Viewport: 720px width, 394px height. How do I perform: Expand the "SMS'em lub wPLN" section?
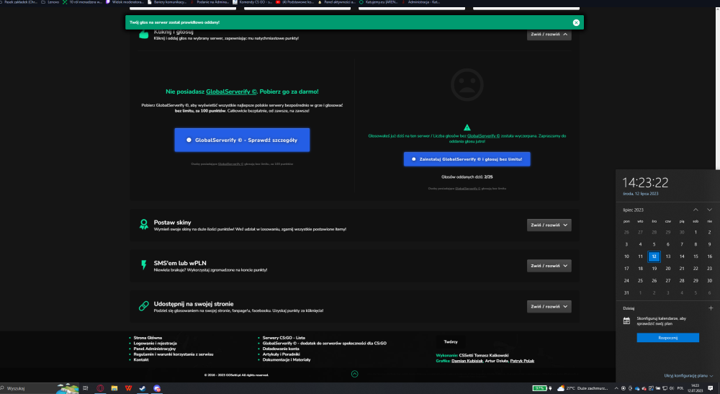tap(549, 266)
